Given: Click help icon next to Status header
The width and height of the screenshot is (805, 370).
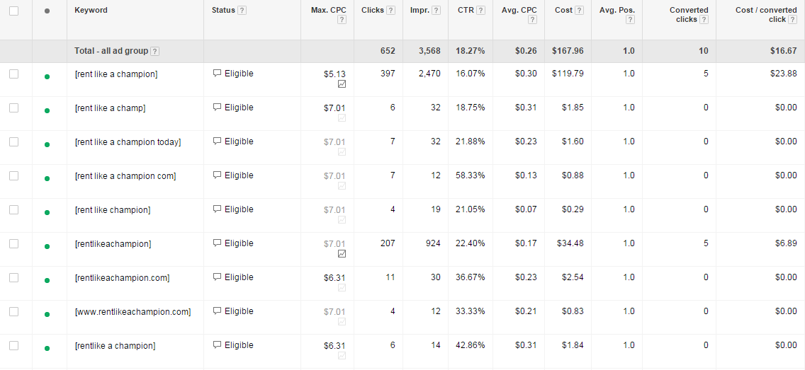Looking at the screenshot, I should (x=242, y=10).
